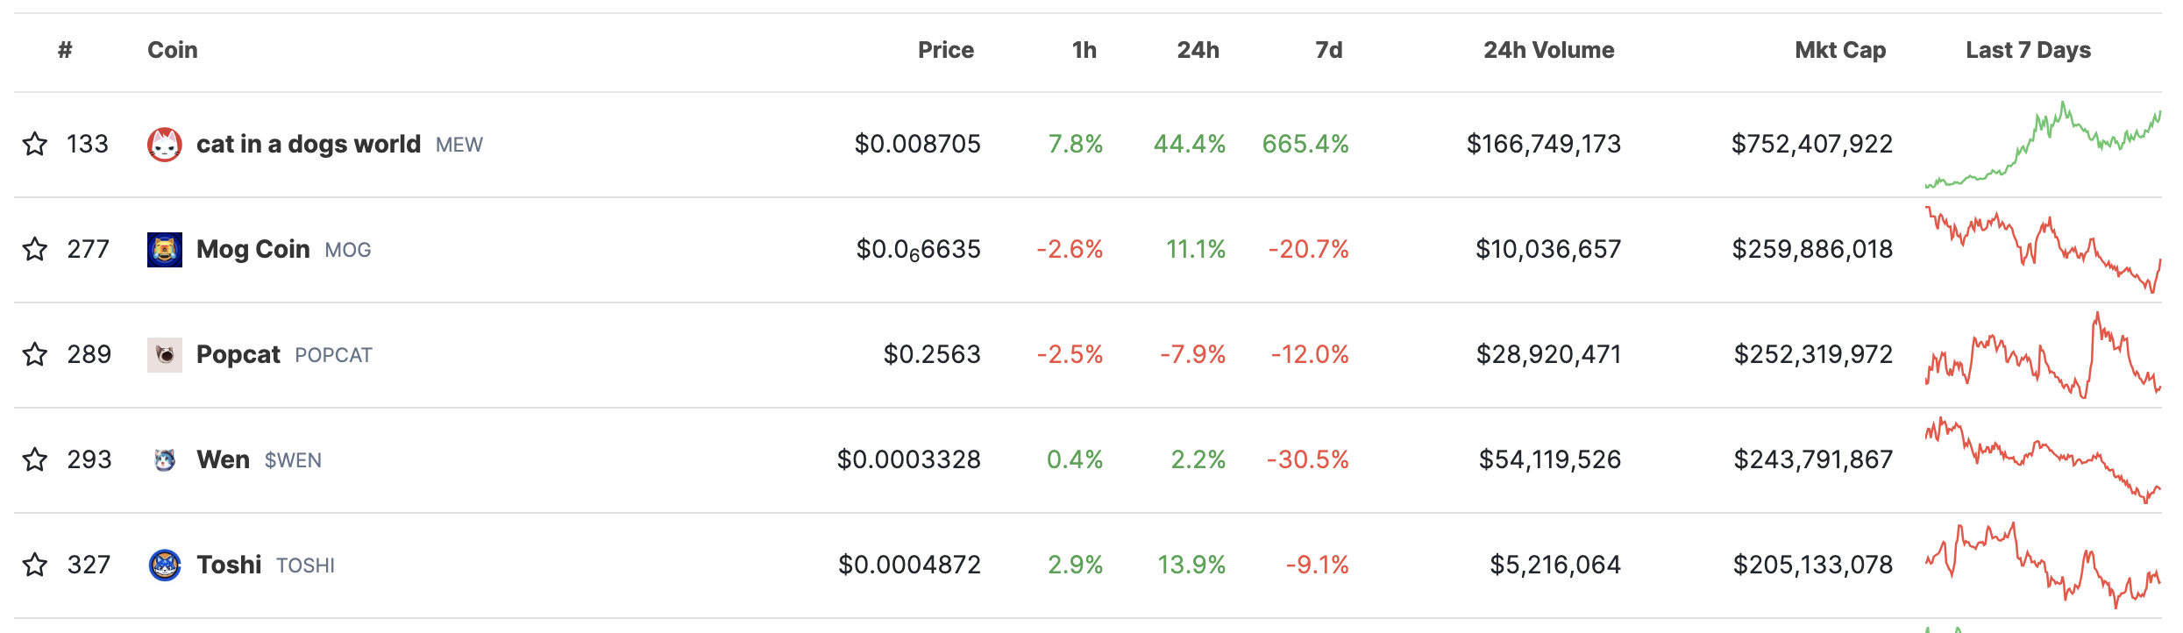Screen dimensions: 2183x633
Task: Toggle the star for Mog Coin
Action: click(35, 249)
